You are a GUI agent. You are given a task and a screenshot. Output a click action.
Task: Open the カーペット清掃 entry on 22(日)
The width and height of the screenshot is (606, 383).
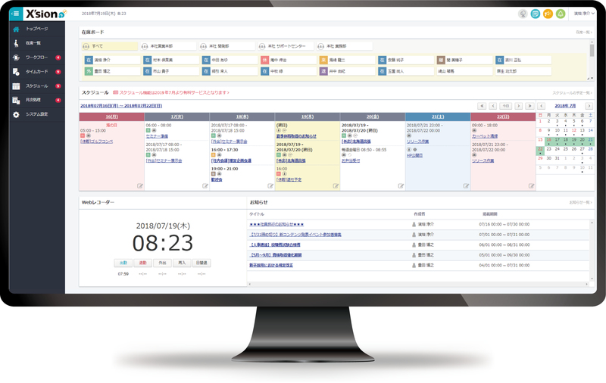485,136
